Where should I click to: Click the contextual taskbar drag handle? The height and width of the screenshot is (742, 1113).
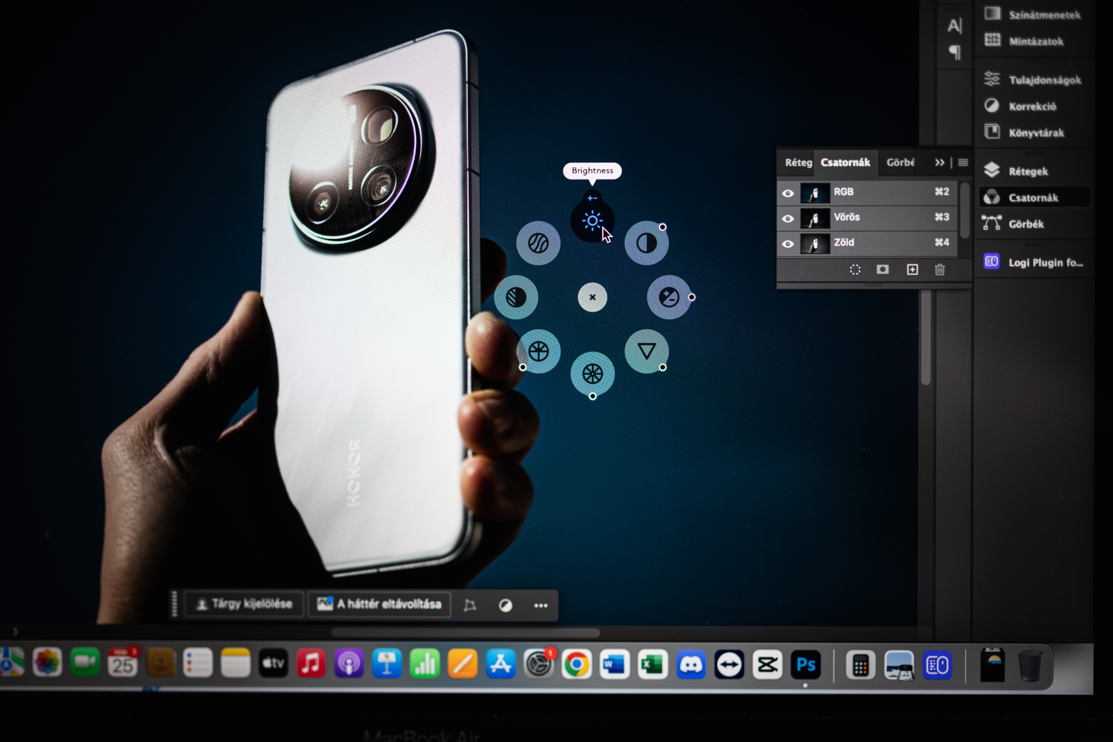tap(174, 604)
